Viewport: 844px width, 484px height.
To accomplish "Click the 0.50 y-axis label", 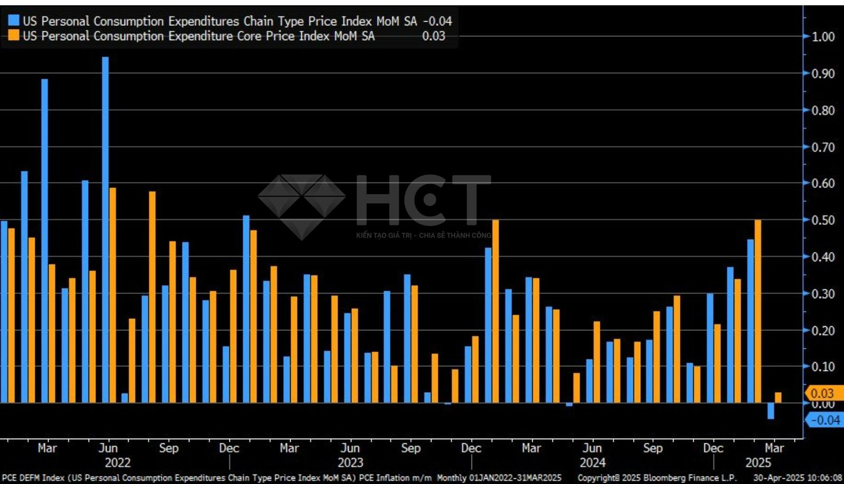I will tap(823, 220).
